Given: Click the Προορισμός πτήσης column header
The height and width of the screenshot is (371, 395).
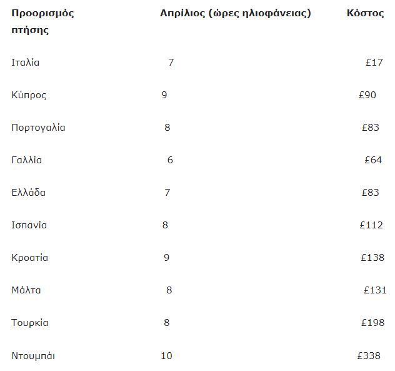Looking at the screenshot, I should (42, 21).
